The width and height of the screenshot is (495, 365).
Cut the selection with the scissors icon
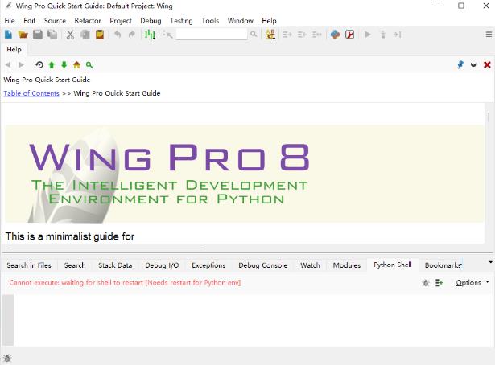coord(70,35)
